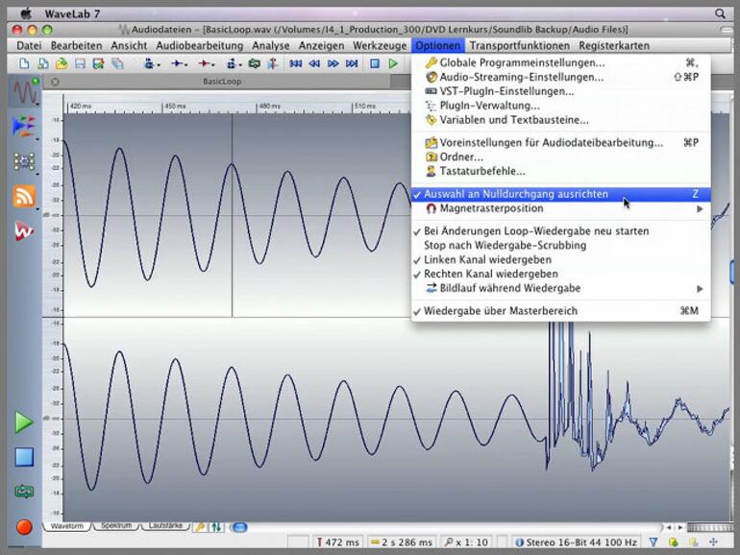Toggle Wiedergabe über Masterbereich option
The width and height of the screenshot is (740, 555).
501,311
